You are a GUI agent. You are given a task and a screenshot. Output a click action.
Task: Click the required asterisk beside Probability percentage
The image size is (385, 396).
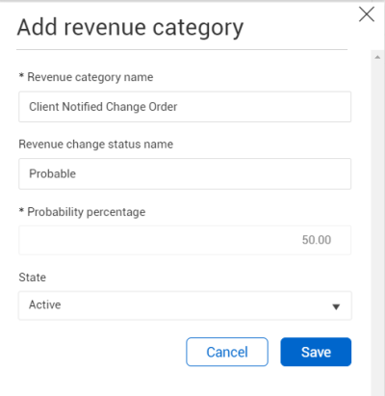pyautogui.click(x=21, y=211)
